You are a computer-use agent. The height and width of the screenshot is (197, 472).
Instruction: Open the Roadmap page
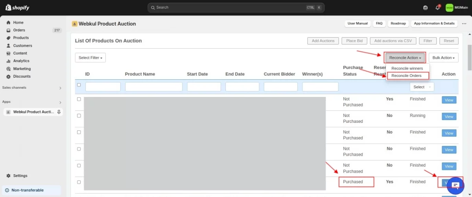click(x=398, y=24)
